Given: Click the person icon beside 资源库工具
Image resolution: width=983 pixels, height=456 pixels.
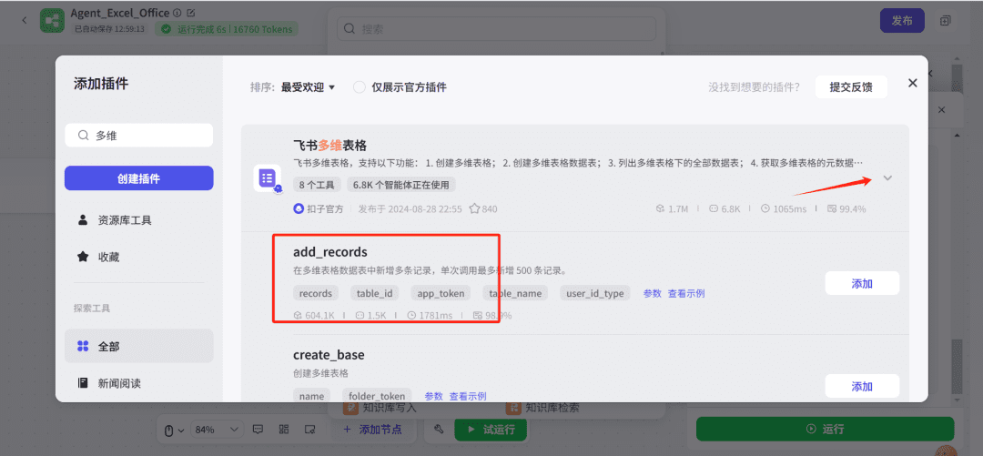Looking at the screenshot, I should click(x=83, y=220).
